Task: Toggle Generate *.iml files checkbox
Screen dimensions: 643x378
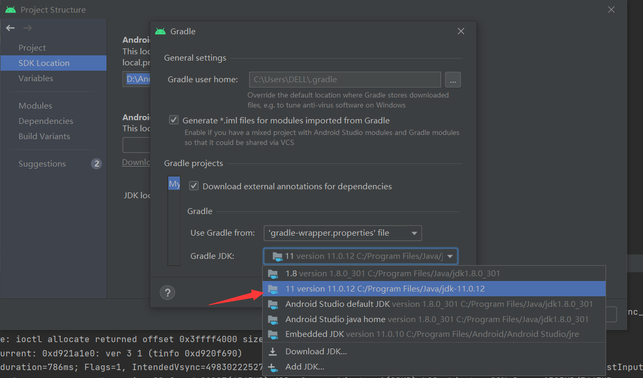Action: (174, 120)
